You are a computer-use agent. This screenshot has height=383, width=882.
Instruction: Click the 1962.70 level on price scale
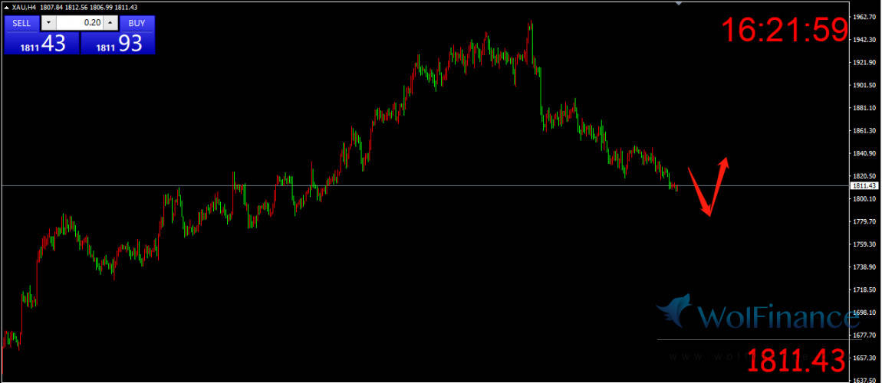coord(864,17)
